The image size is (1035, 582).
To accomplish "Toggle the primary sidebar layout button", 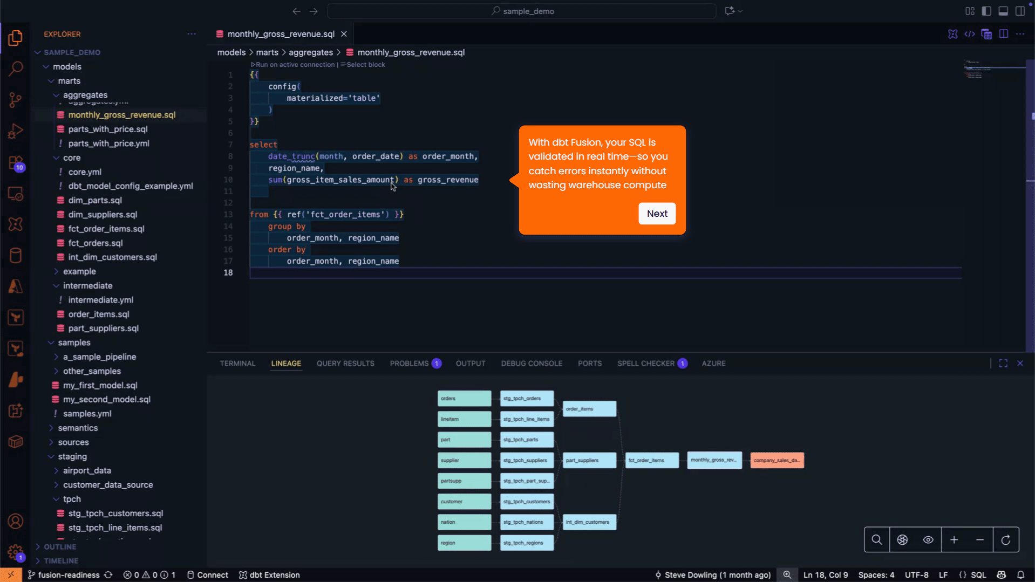I will (986, 11).
